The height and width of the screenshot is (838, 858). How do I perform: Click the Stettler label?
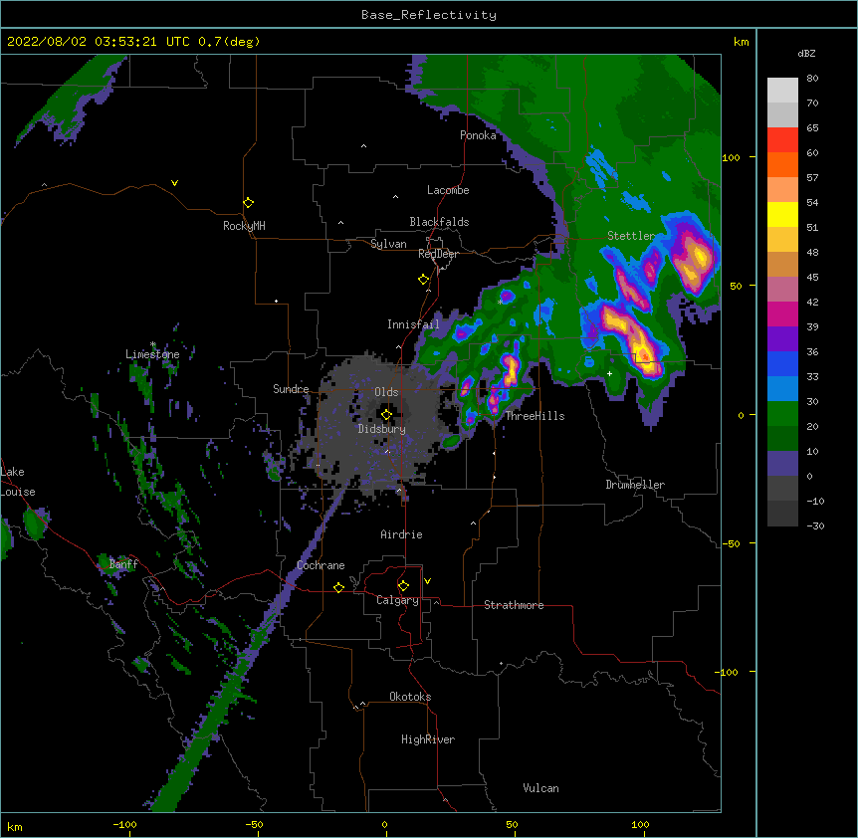631,236
